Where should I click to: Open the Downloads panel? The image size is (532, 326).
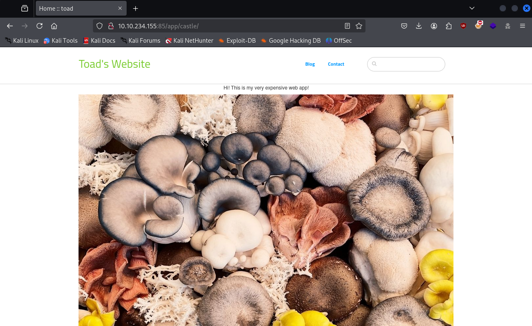pos(419,26)
